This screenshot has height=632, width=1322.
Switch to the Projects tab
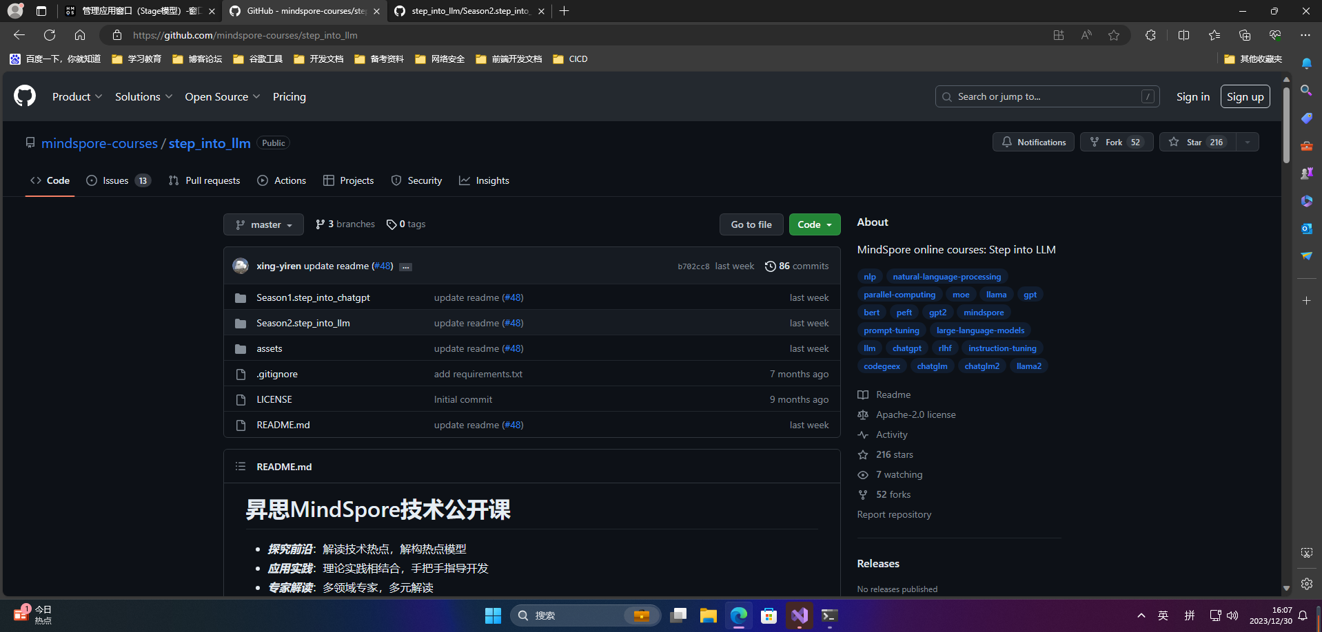click(349, 180)
